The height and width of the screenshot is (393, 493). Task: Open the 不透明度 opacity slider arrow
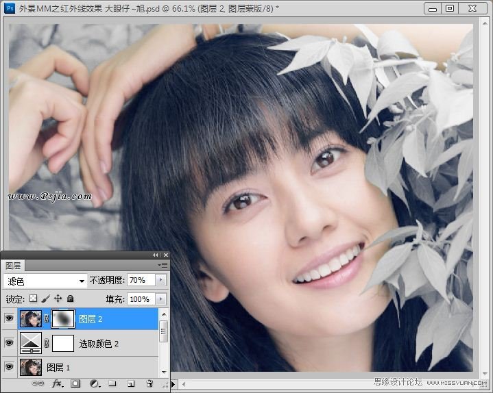click(160, 280)
